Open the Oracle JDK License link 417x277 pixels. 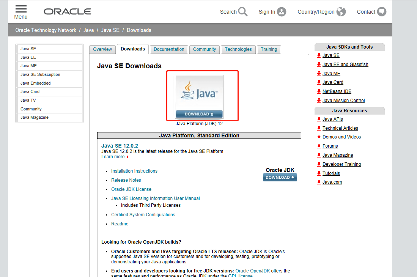point(131,189)
